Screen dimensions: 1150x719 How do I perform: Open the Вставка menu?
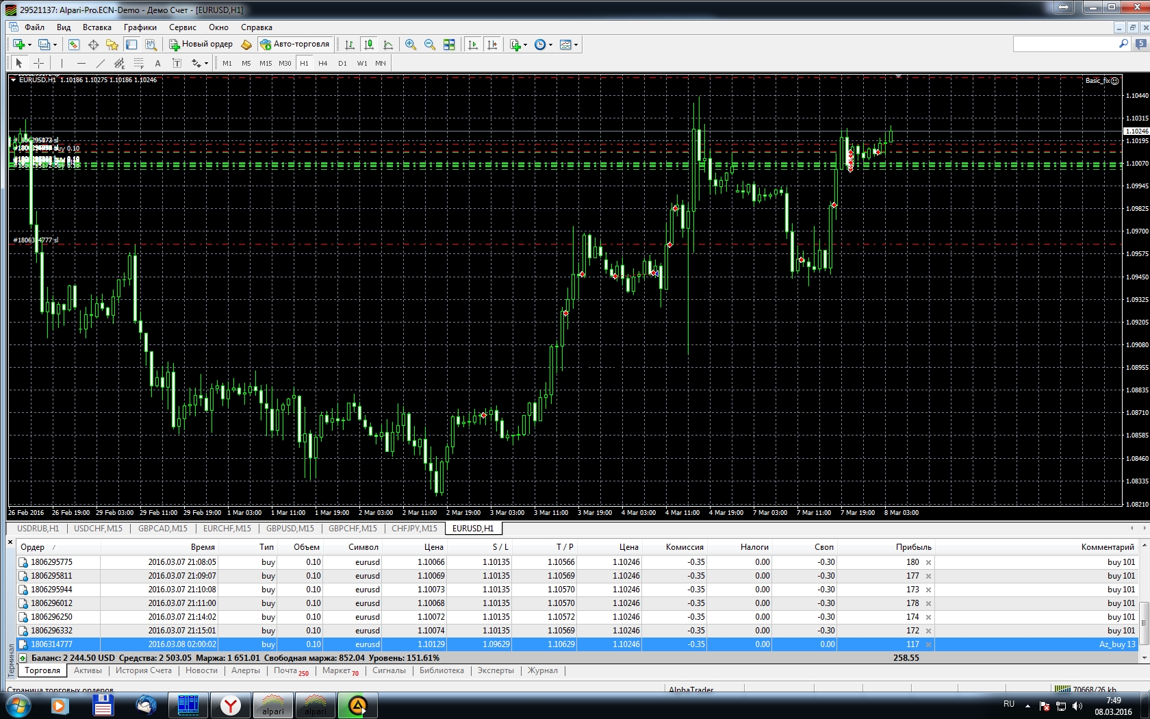[x=97, y=27]
